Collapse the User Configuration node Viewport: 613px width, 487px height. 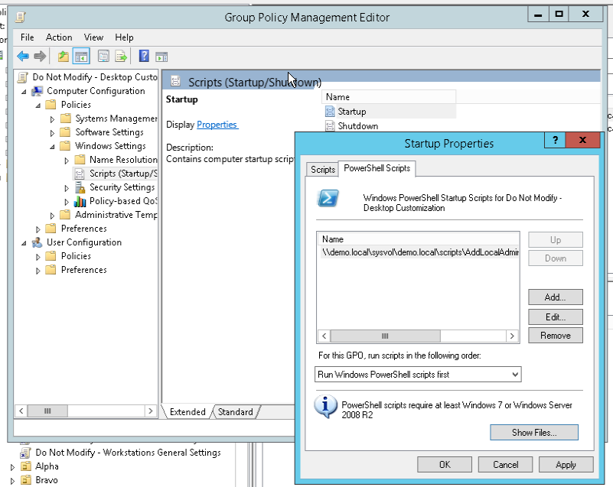point(24,243)
